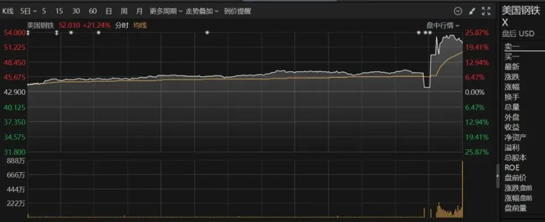Open the 盘中行情 session dropdown
This screenshot has width=545, height=222.
pyautogui.click(x=443, y=25)
